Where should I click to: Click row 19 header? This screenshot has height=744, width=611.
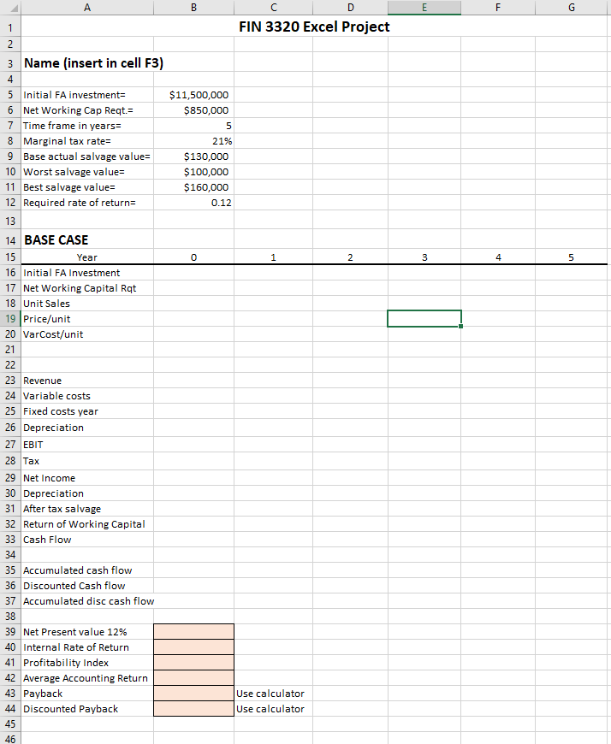[10, 319]
